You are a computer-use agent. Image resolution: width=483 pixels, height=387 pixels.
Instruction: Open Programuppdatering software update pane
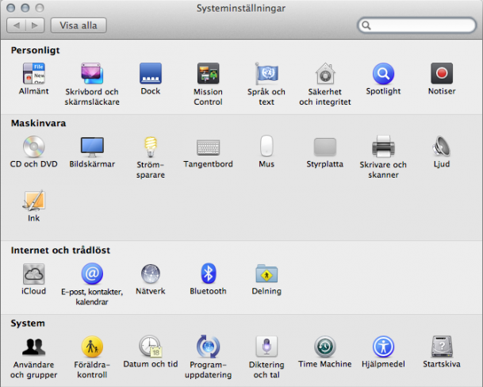209,347
